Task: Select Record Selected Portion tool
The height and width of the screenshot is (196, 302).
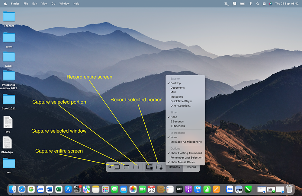Action: (x=159, y=167)
